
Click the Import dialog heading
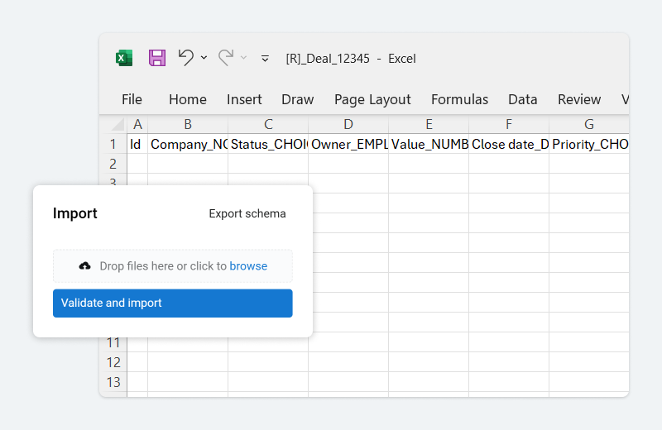(x=75, y=213)
